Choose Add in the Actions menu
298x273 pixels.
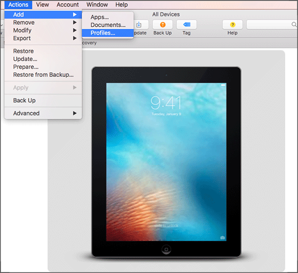pos(43,15)
